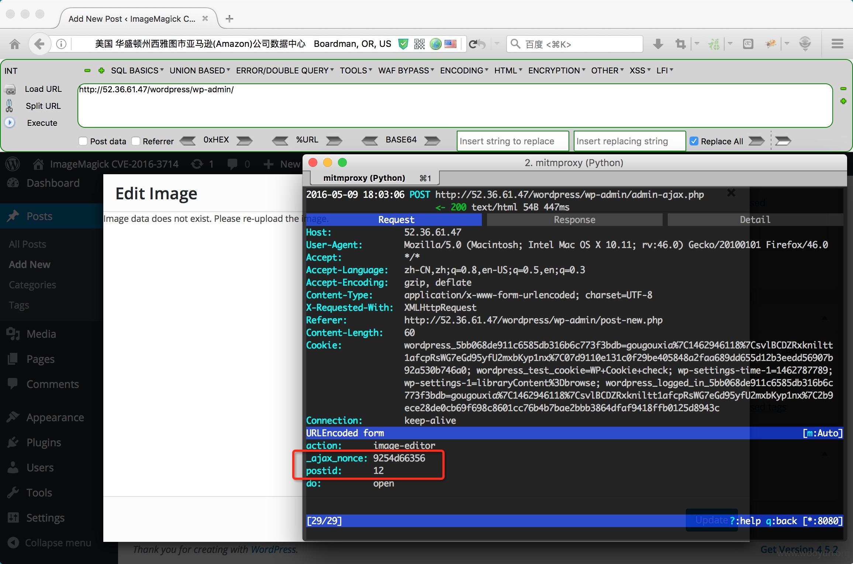Uncheck the Replace All checkbox
Screen dimensions: 853x564
pyautogui.click(x=694, y=141)
